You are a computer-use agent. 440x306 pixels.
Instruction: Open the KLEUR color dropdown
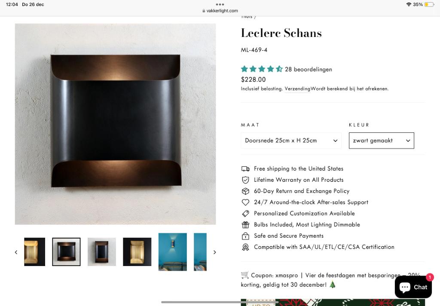381,140
